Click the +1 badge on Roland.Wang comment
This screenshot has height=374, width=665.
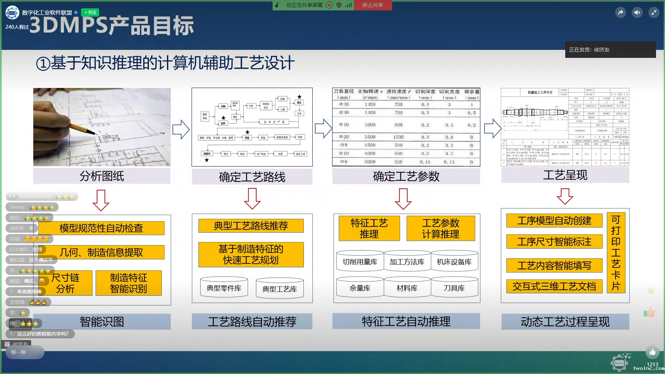(12, 196)
